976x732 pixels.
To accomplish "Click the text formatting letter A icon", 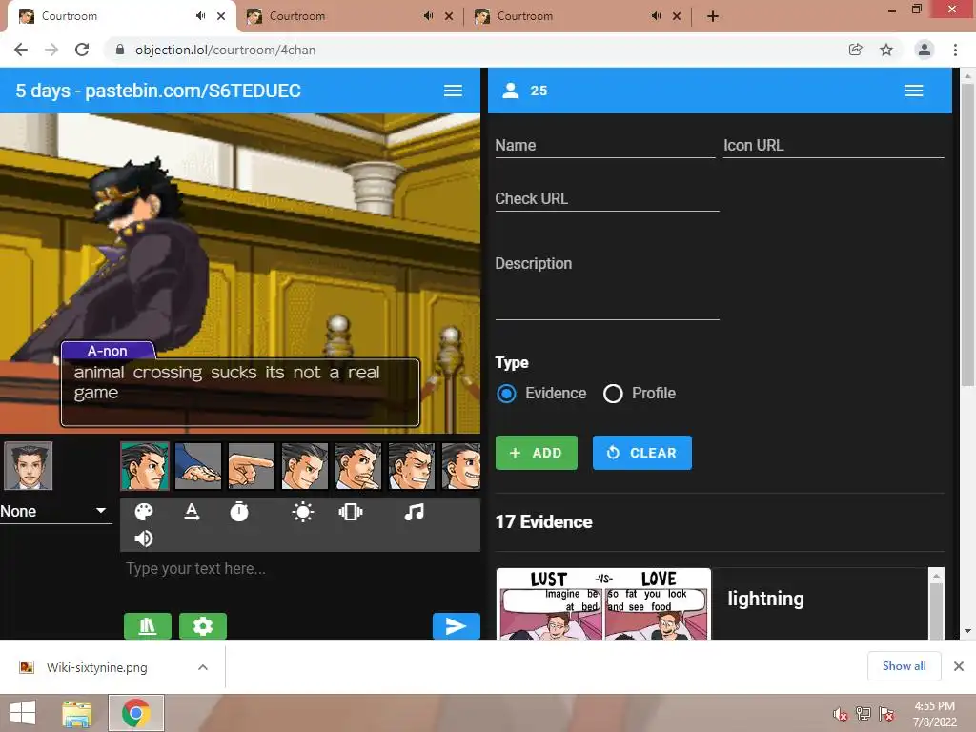I will (x=192, y=512).
